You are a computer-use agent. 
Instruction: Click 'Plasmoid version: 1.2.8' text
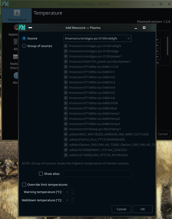coord(154,22)
